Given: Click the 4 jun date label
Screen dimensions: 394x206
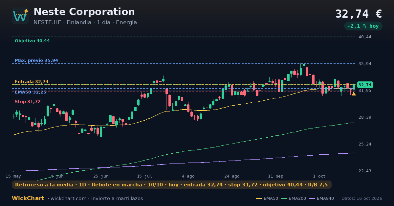Looking at the screenshot, I should pos(57,176).
